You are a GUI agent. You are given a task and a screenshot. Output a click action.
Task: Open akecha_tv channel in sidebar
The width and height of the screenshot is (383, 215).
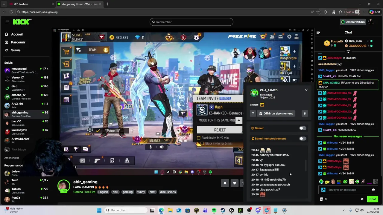(26, 97)
